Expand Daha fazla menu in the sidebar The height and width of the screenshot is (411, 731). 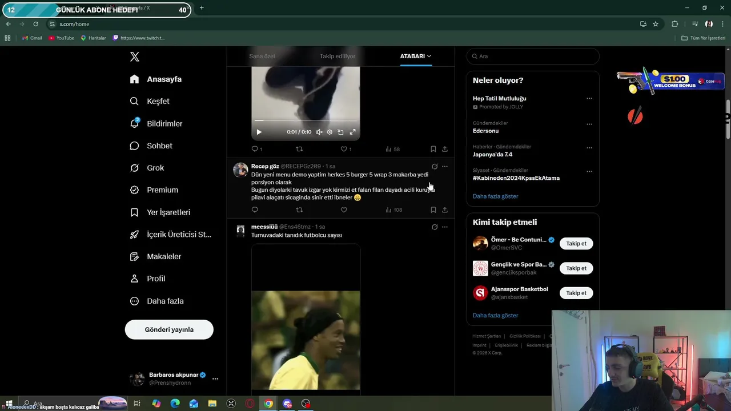(156, 301)
